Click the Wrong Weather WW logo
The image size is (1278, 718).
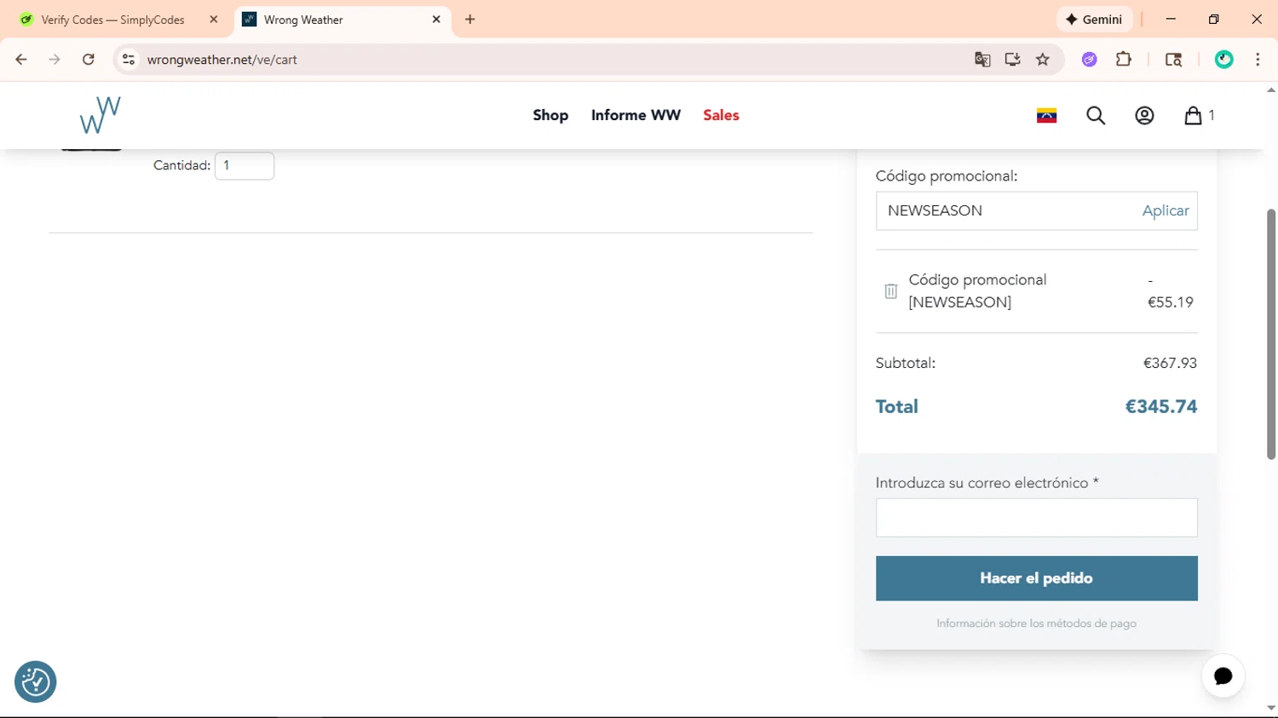pos(101,115)
